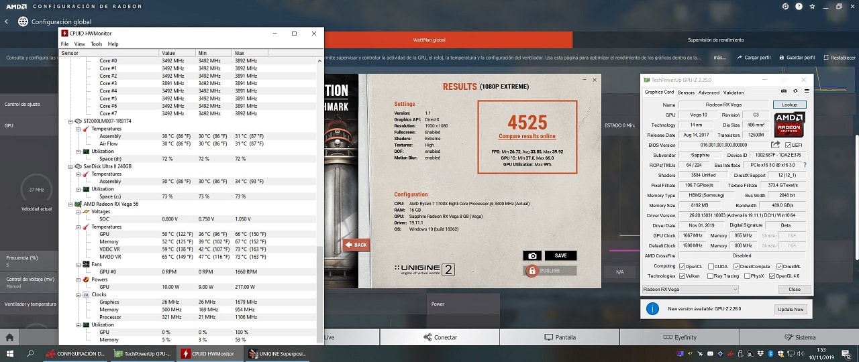Image resolution: width=859 pixels, height=362 pixels.
Task: Click the camera screenshot icon in Superposition
Action: click(532, 255)
